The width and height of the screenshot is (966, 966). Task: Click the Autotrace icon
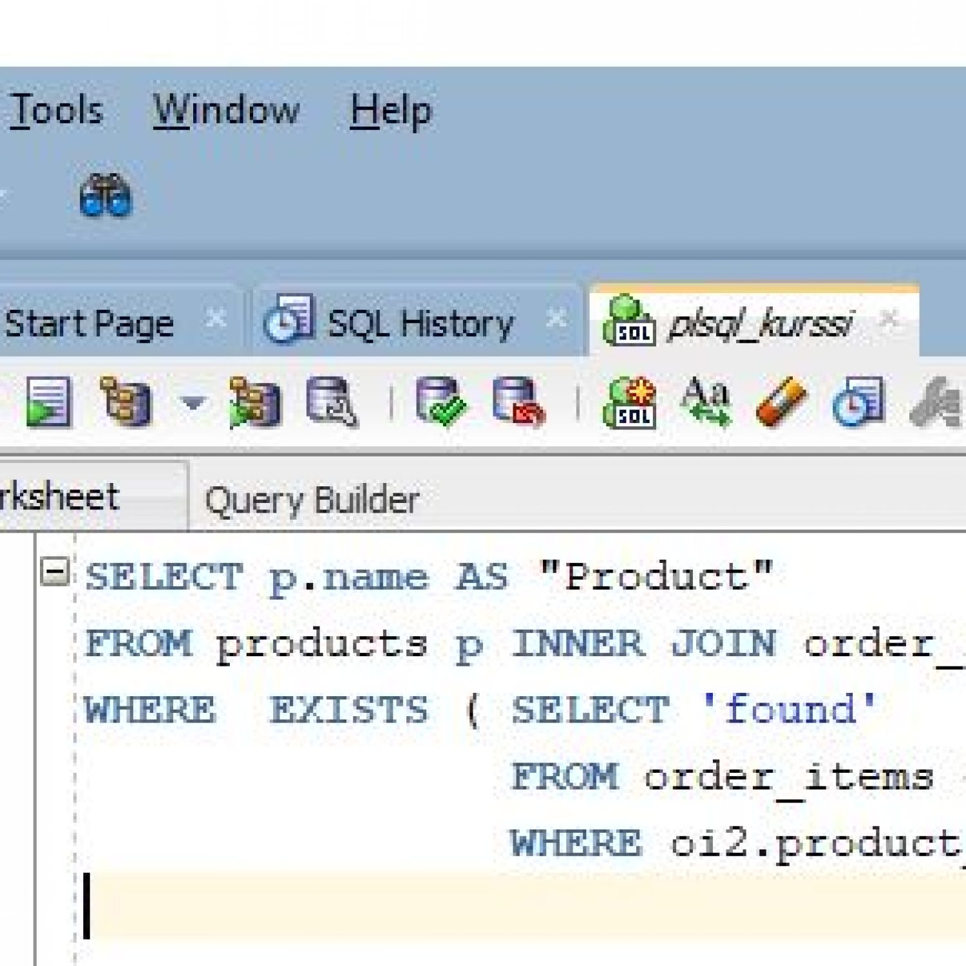(254, 402)
